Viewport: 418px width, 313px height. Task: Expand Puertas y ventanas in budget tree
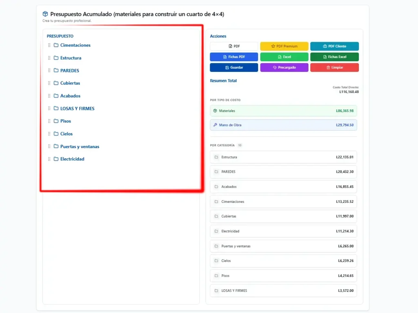click(80, 147)
